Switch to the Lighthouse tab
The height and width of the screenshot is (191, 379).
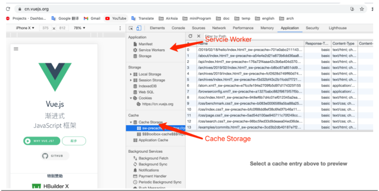[338, 28]
